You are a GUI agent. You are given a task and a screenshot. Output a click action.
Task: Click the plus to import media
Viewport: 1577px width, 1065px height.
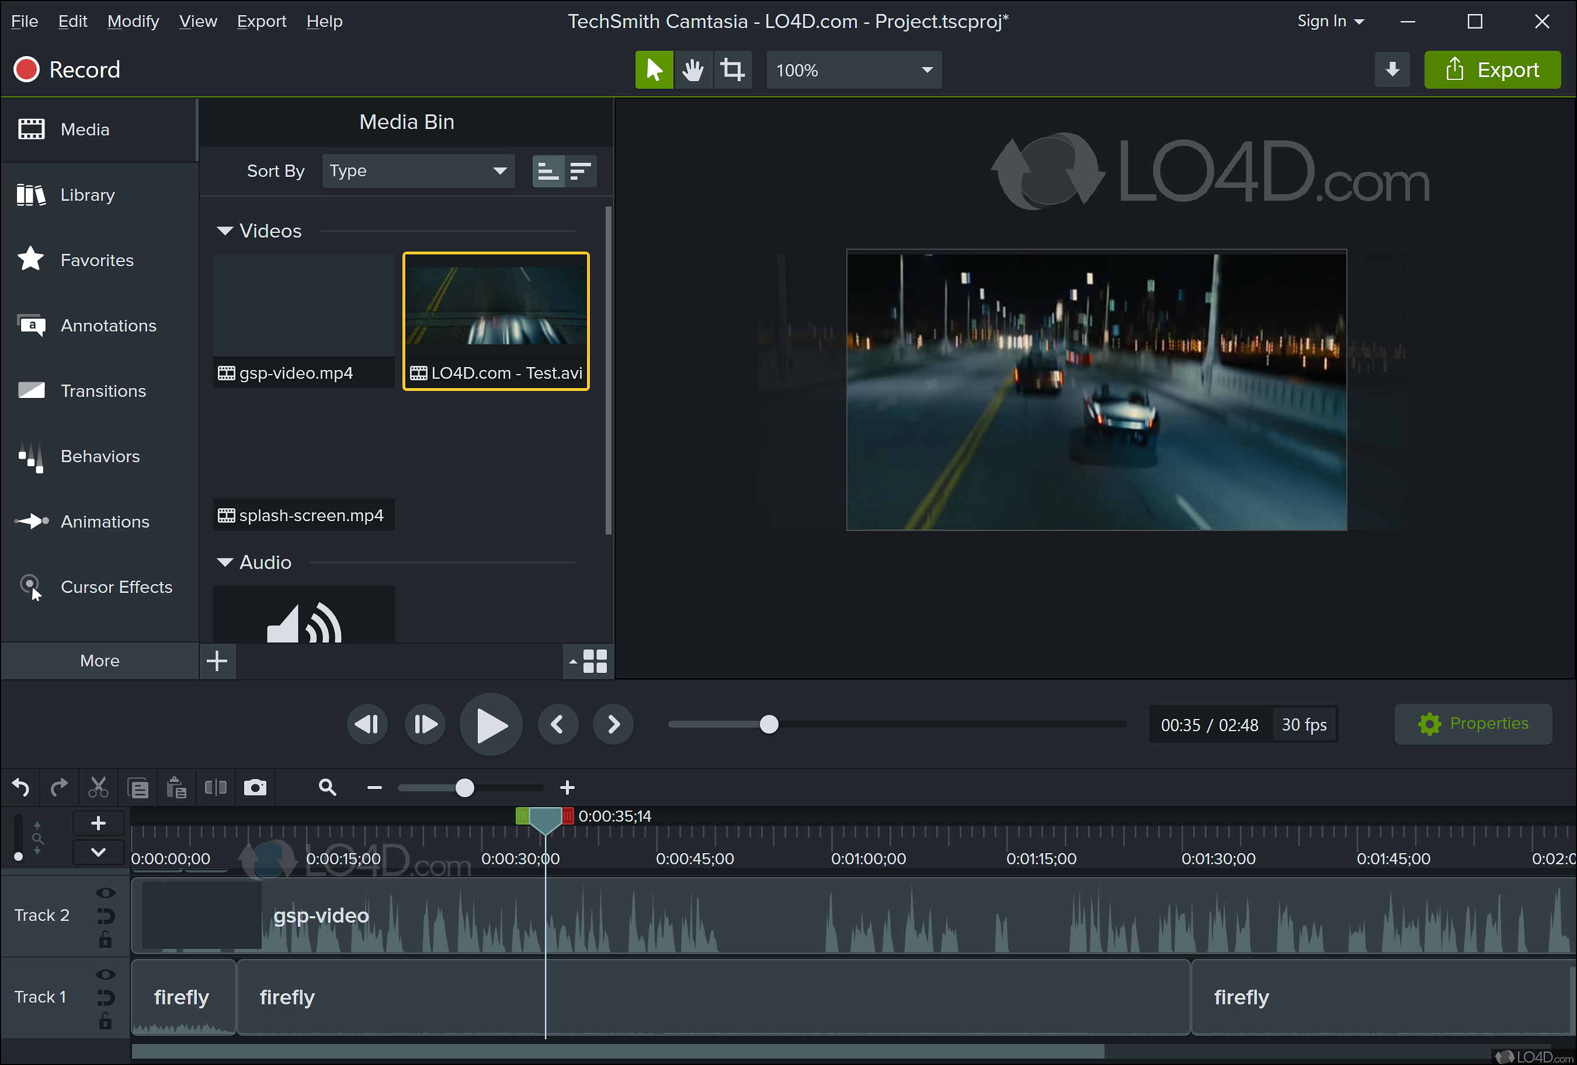[217, 661]
